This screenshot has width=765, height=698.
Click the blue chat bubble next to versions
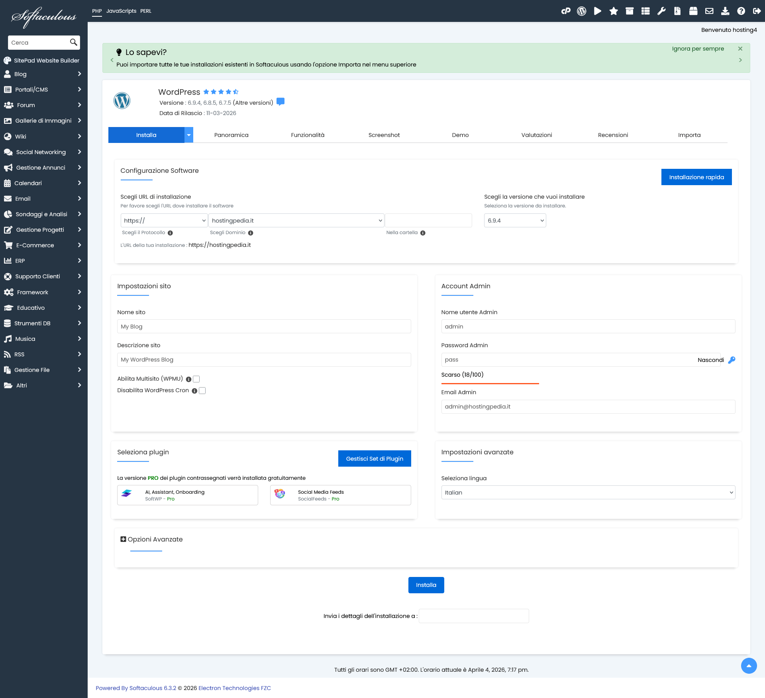280,102
